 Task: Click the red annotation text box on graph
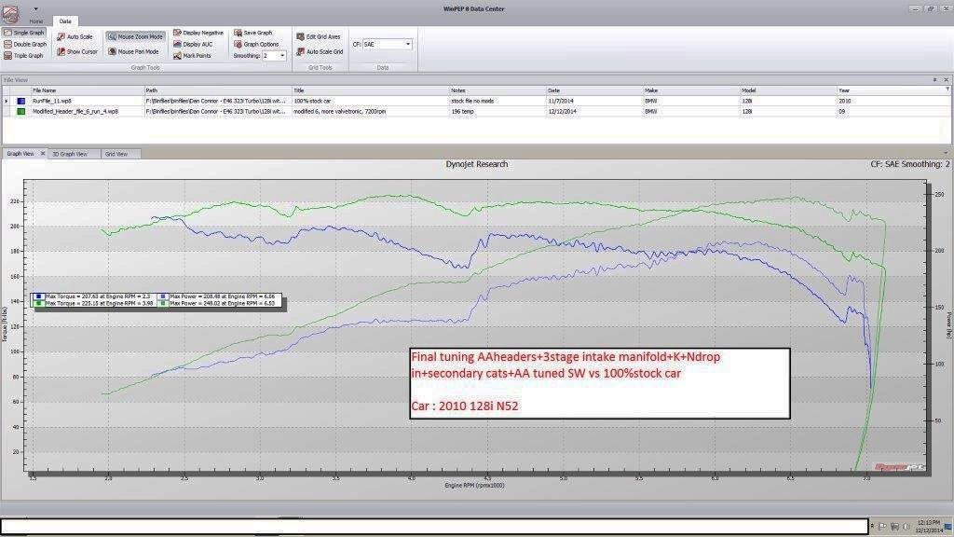600,383
